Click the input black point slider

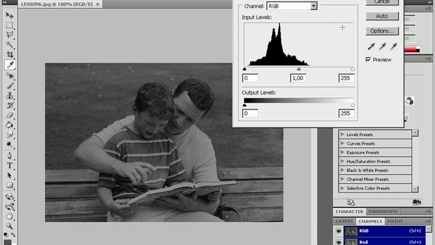point(245,69)
